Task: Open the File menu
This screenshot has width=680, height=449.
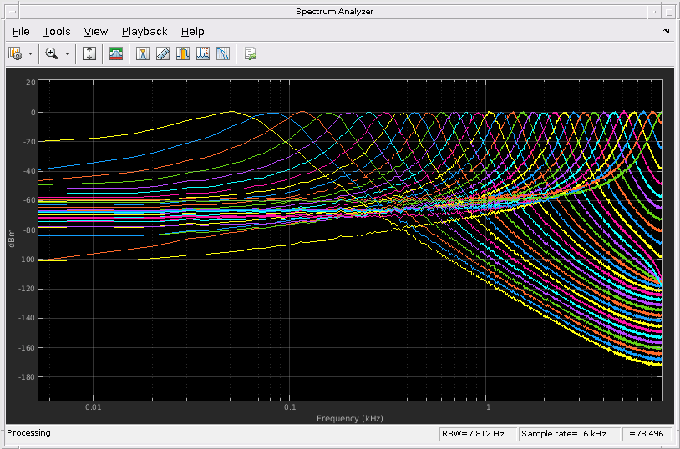Action: (x=21, y=31)
